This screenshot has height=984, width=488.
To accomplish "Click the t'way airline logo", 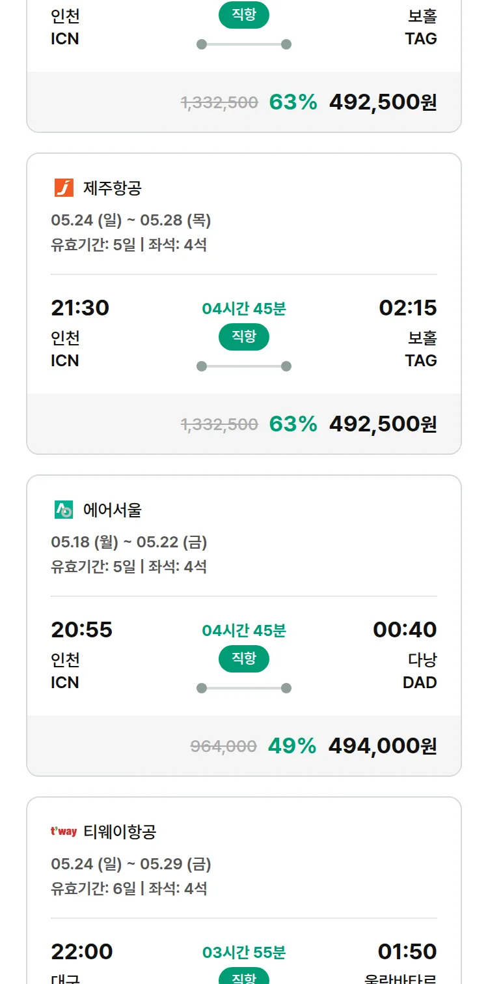I will [64, 832].
